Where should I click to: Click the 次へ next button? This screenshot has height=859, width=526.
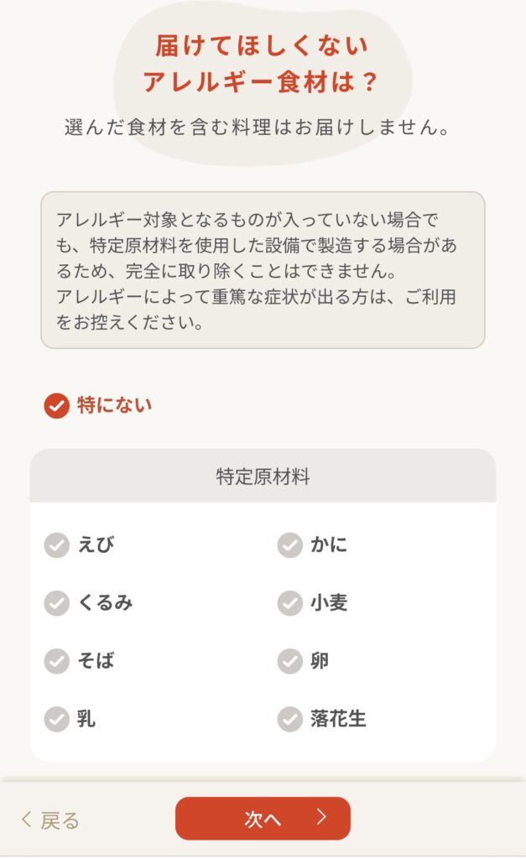(263, 819)
